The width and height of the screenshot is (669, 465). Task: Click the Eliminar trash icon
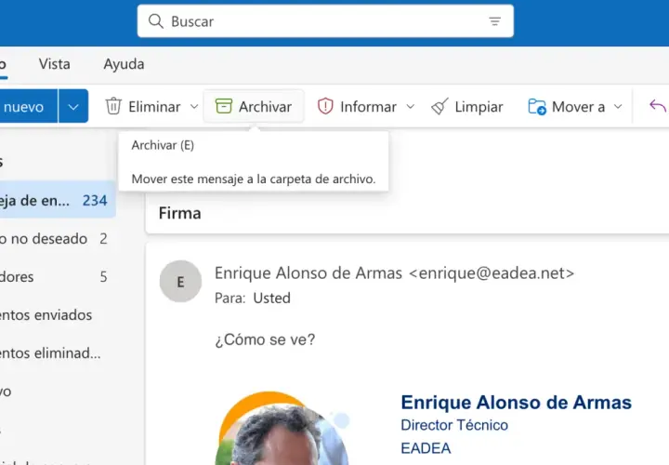coord(113,106)
